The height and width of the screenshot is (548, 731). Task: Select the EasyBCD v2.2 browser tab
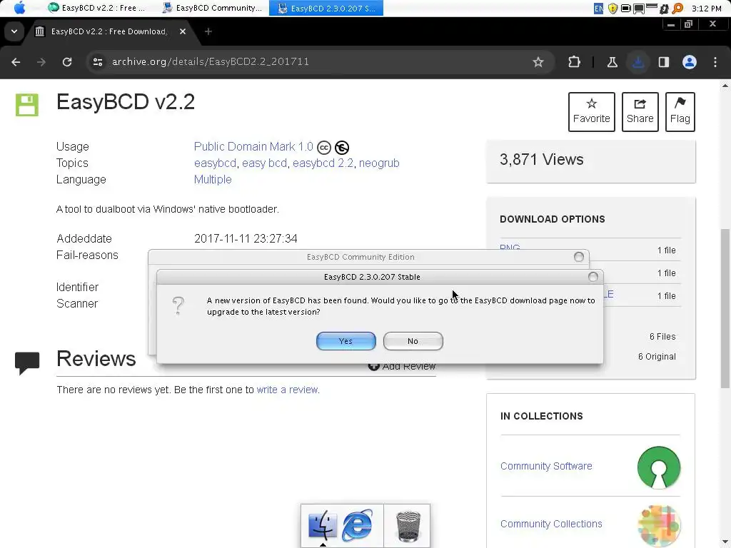tap(109, 31)
